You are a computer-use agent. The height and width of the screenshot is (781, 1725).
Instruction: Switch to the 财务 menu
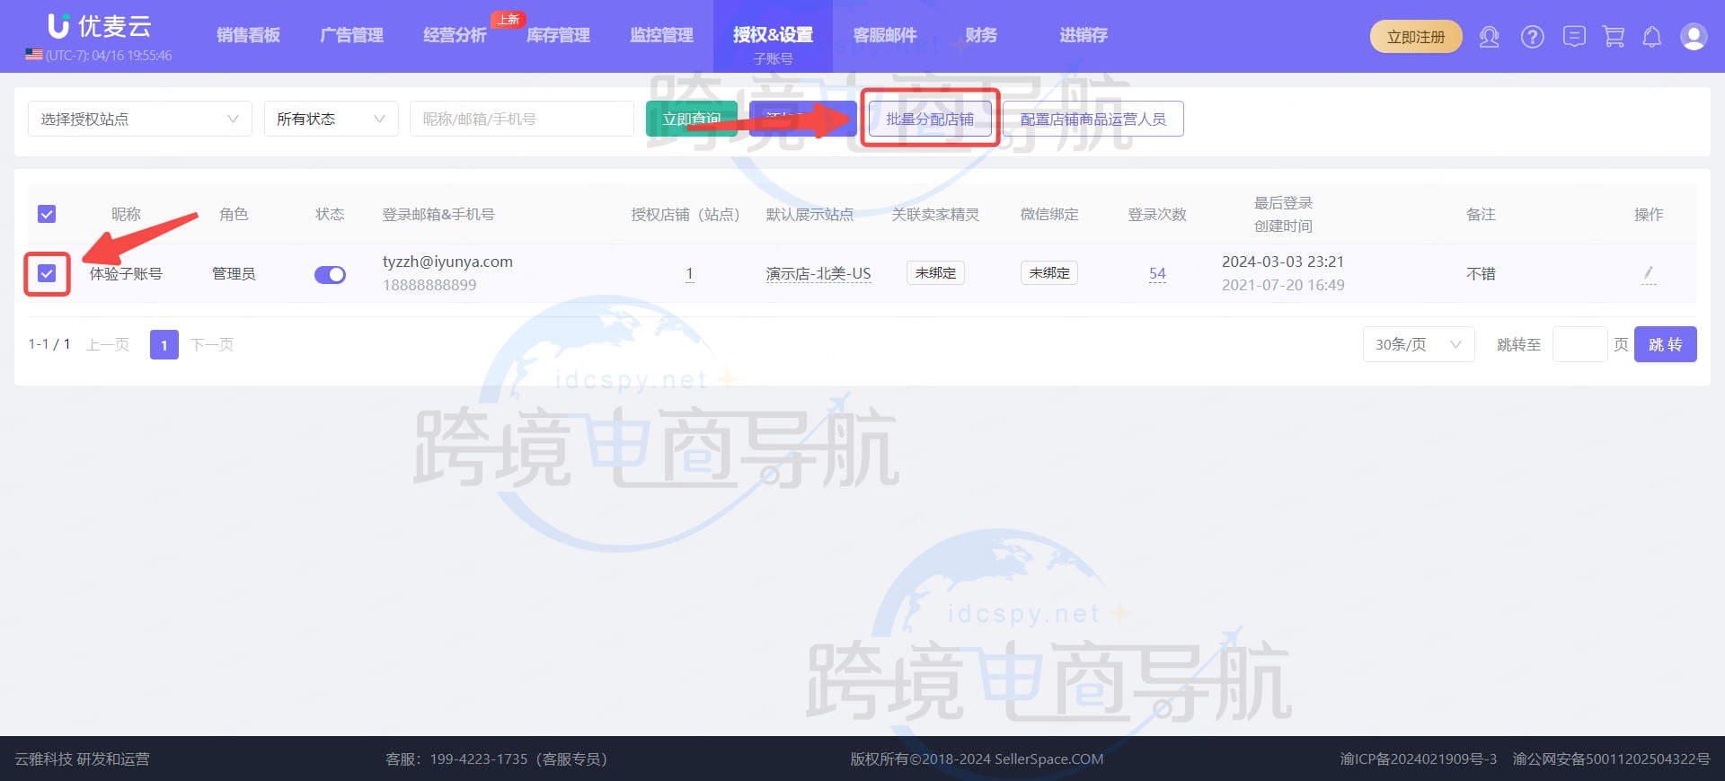point(980,35)
